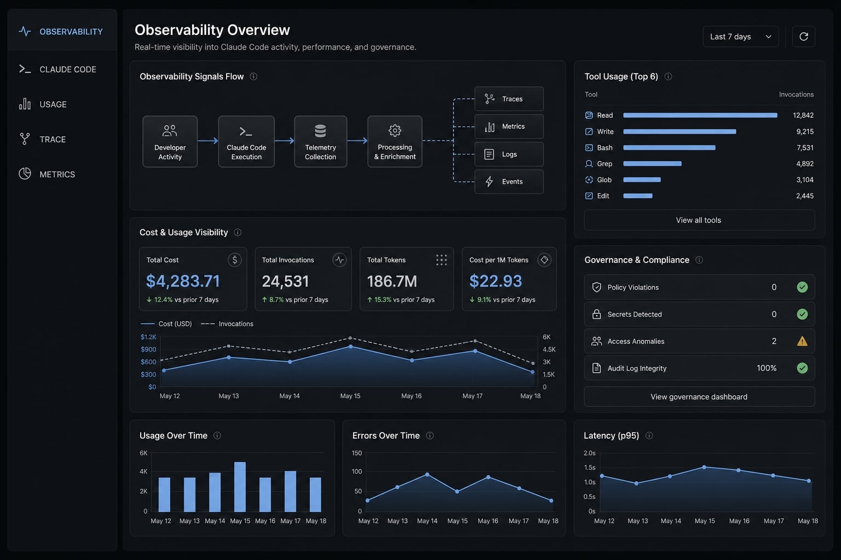Open the Logs signal output
Viewport: 841px width, 560px height.
coord(509,154)
